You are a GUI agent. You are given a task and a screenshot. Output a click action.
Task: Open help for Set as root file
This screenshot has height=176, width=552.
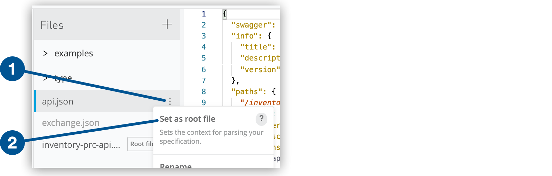click(261, 119)
